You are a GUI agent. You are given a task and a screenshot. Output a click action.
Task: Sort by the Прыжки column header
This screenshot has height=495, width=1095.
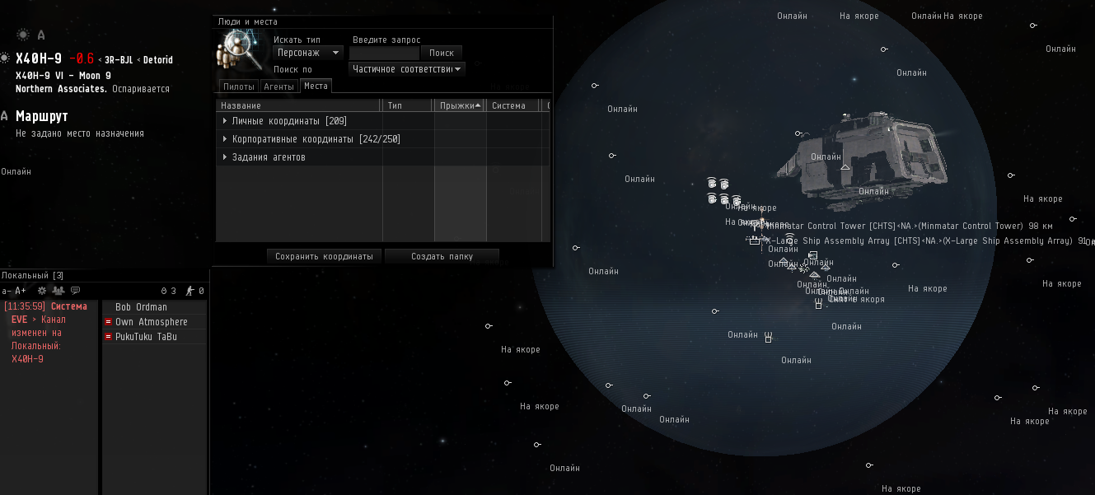460,105
